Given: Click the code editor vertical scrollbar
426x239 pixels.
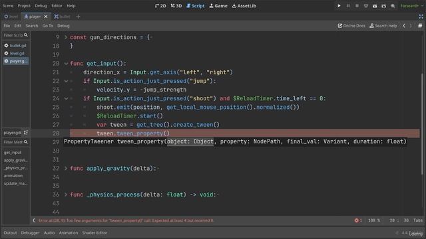Looking at the screenshot, I should [x=422, y=124].
